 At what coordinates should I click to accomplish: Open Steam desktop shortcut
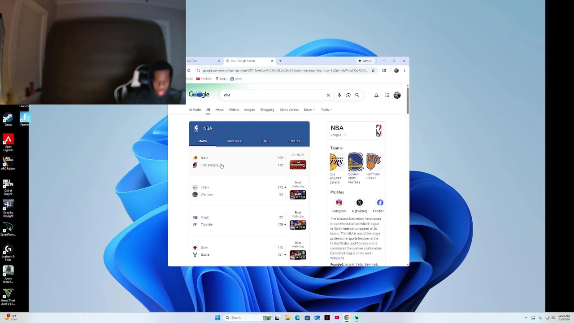point(8,119)
